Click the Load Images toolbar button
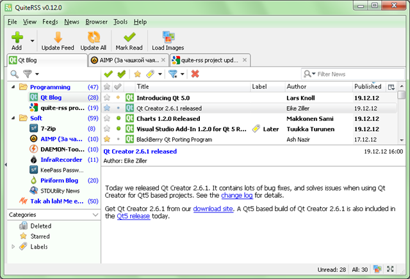 pos(168,41)
